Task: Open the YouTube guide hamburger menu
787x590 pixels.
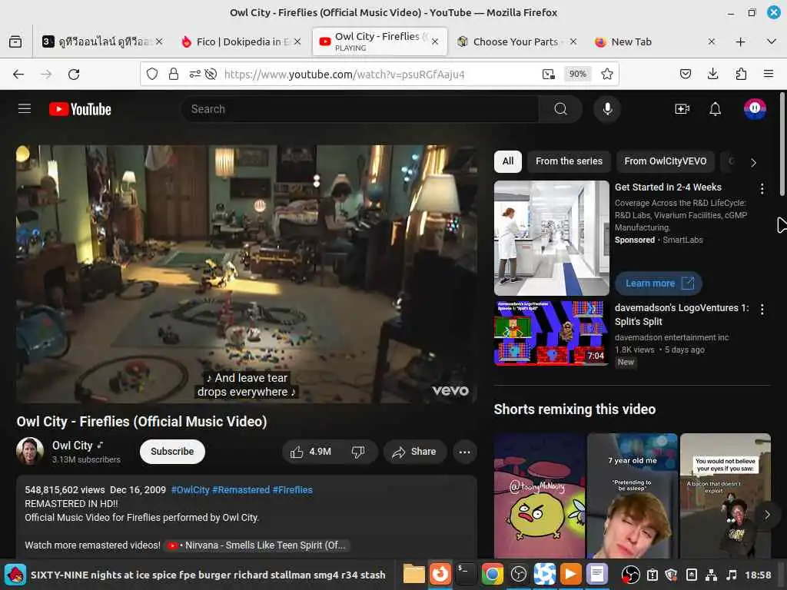Action: 25,109
